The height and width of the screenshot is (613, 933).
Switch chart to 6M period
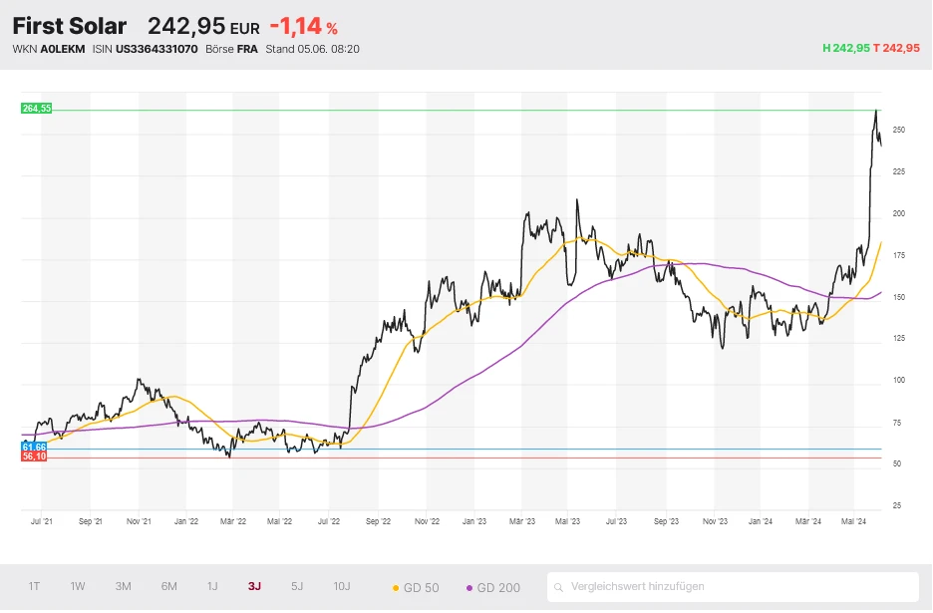[168, 587]
